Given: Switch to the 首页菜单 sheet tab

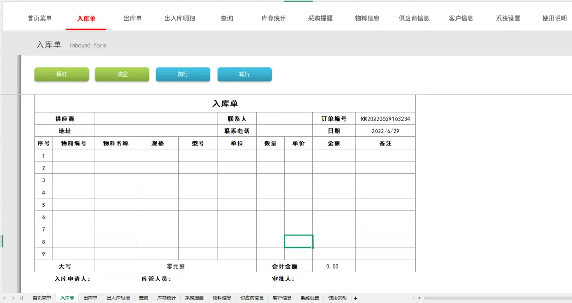Looking at the screenshot, I should (42, 298).
